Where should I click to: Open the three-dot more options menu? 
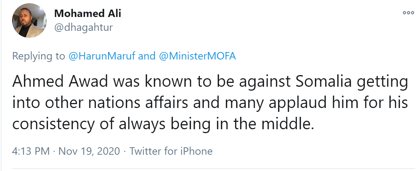pyautogui.click(x=408, y=13)
